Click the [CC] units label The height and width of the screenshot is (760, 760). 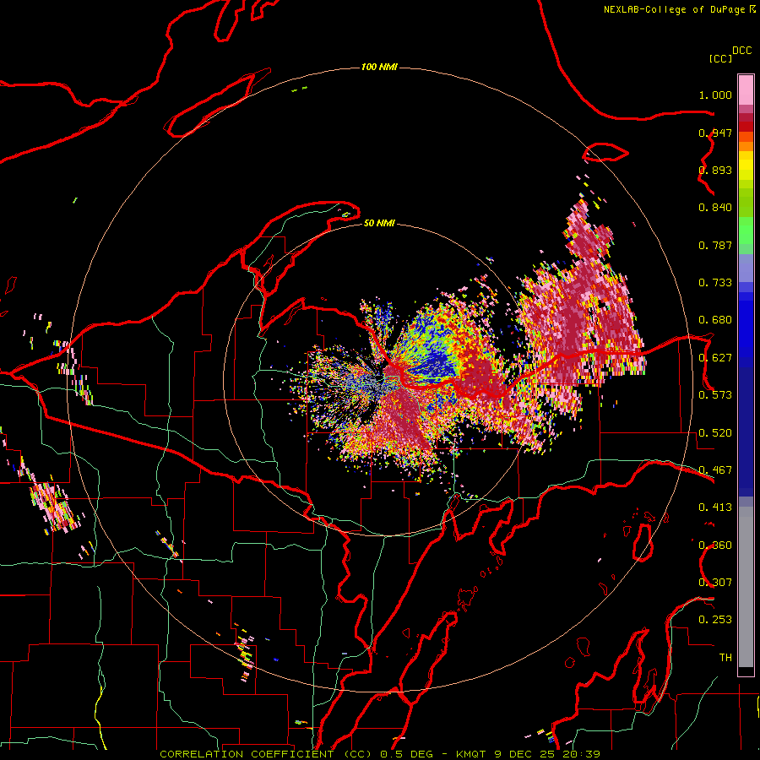point(720,58)
